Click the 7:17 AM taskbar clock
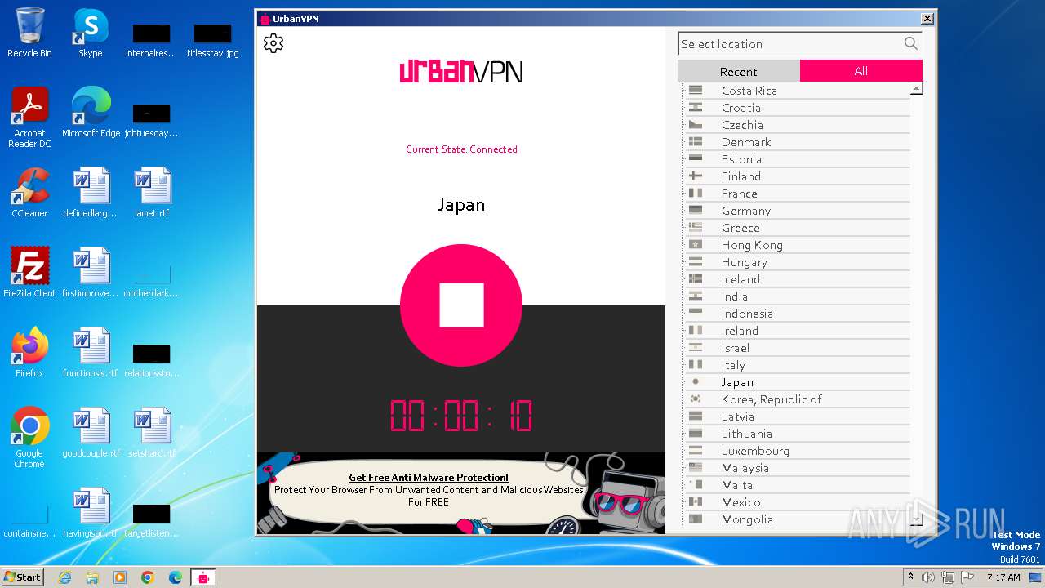Screen dimensions: 1045x588 1003,577
